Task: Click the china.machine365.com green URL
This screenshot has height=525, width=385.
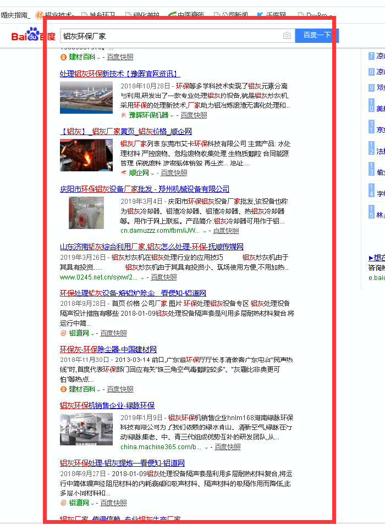Action: coord(161,447)
